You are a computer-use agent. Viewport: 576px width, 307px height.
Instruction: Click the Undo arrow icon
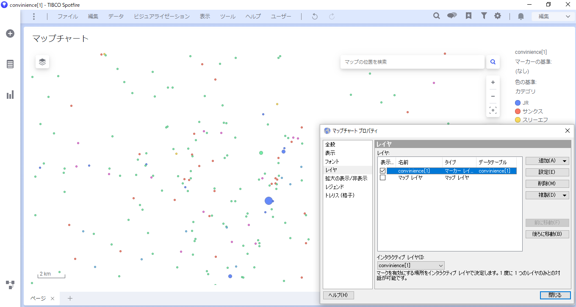click(315, 17)
